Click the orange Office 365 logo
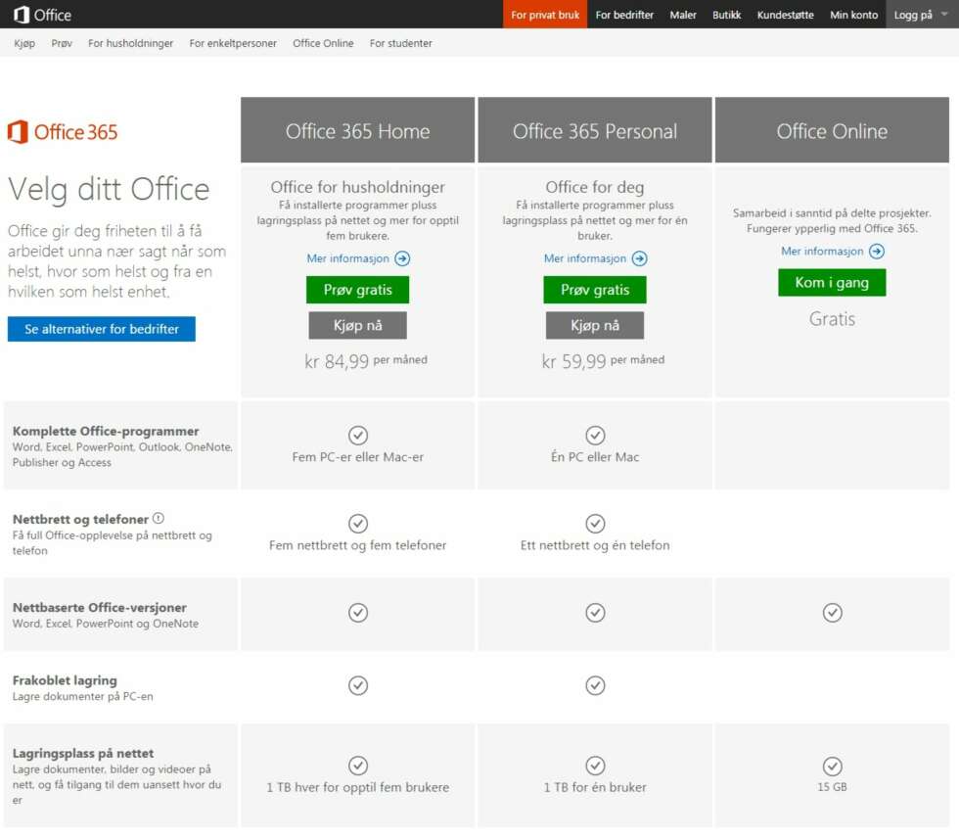The height and width of the screenshot is (837, 959). pyautogui.click(x=63, y=132)
